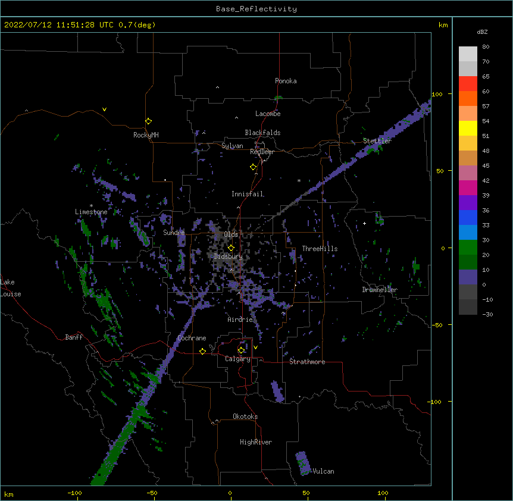
Task: Select the 80 dBZ light gray swatch
Action: pyautogui.click(x=468, y=54)
